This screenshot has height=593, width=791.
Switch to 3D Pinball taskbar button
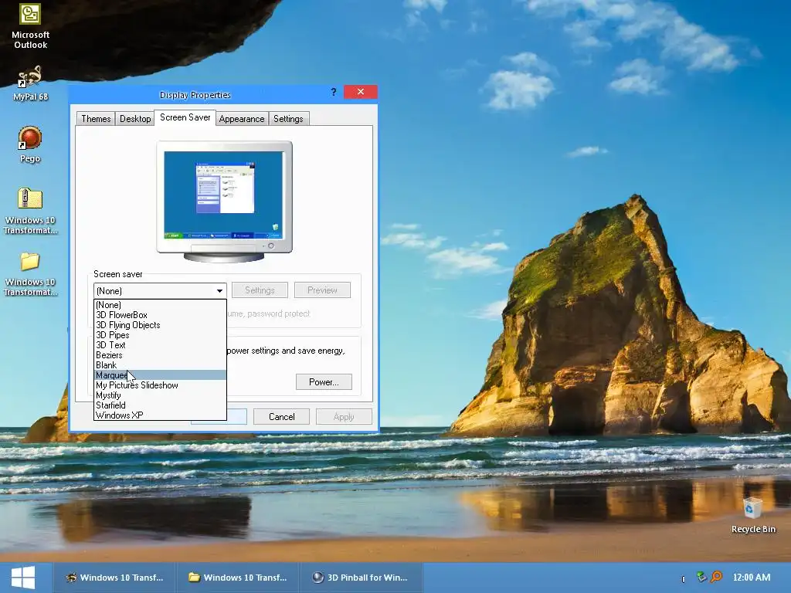(x=362, y=578)
